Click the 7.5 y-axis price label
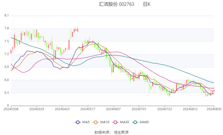 pos(6,41)
